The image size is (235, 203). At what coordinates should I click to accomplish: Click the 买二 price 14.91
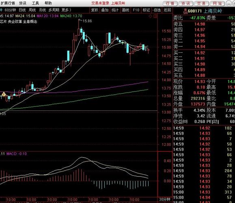pyautogui.click(x=200, y=58)
